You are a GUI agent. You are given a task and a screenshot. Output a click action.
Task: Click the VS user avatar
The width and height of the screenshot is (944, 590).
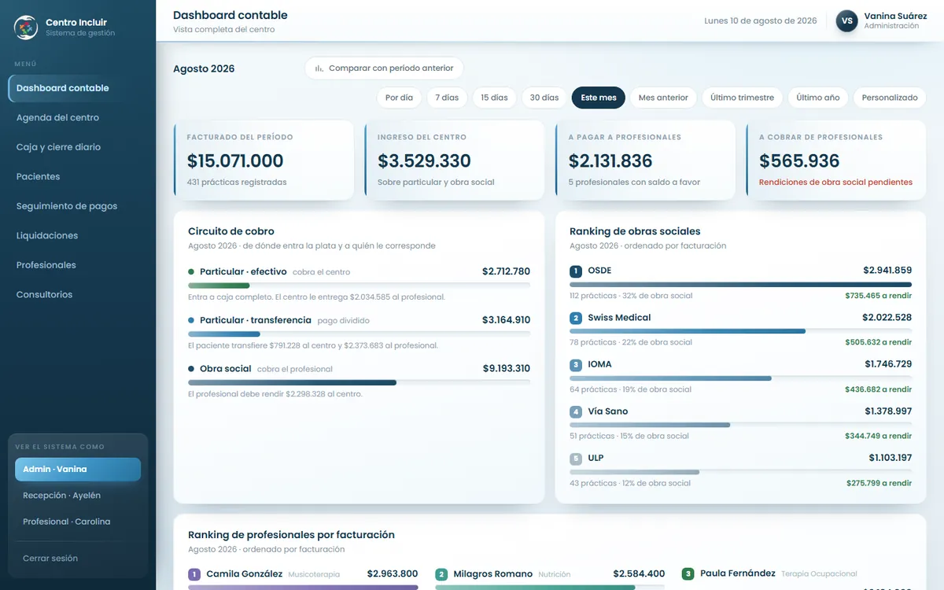(846, 21)
